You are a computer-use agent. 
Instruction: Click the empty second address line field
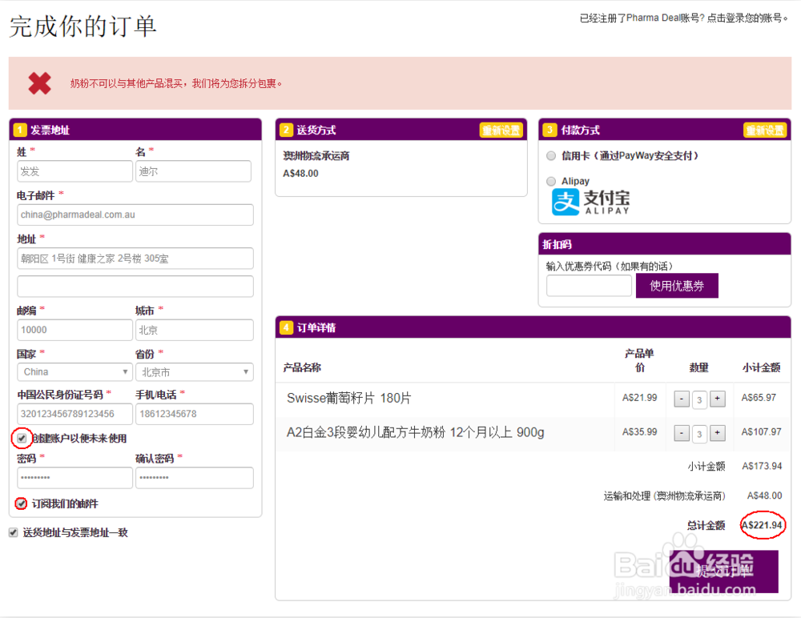pos(135,286)
